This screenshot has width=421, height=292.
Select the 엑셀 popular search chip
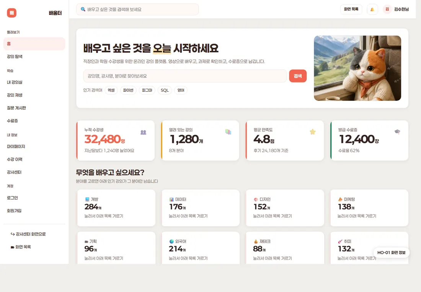tap(111, 90)
